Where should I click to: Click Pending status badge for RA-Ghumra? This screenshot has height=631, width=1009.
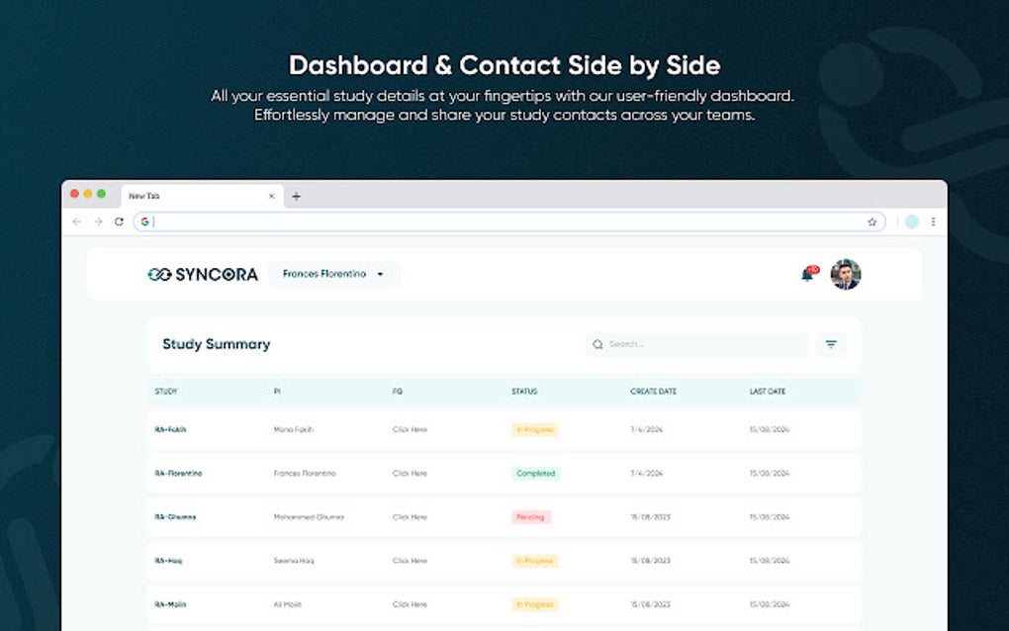click(x=531, y=517)
